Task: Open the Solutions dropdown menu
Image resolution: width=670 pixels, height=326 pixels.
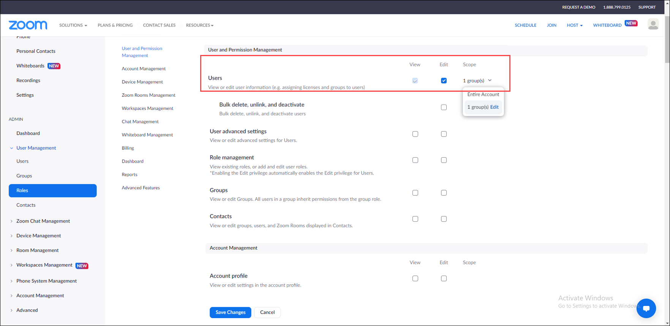Action: (73, 25)
